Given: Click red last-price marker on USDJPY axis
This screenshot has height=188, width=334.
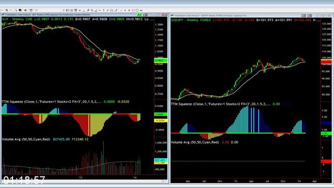Looking at the screenshot, I should (x=326, y=62).
